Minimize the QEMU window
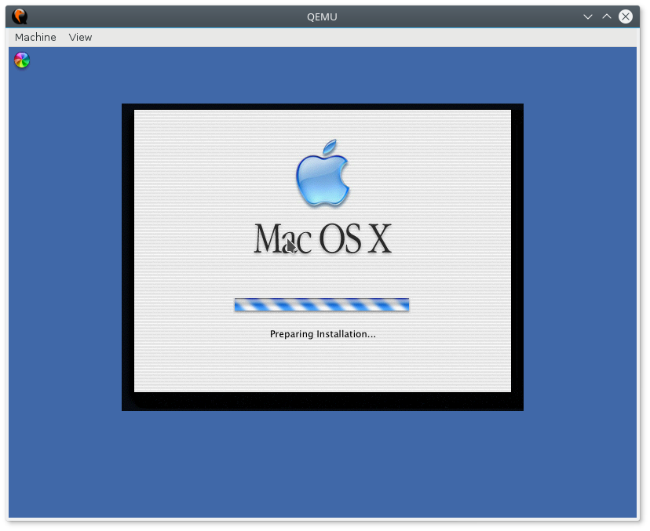This screenshot has width=650, height=531. pyautogui.click(x=588, y=16)
